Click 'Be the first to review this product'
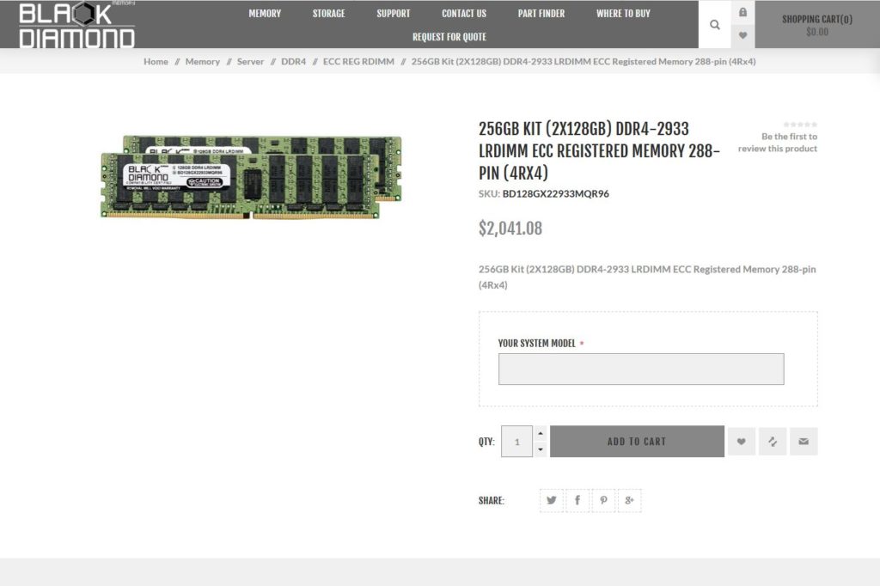Image resolution: width=880 pixels, height=586 pixels. [777, 142]
